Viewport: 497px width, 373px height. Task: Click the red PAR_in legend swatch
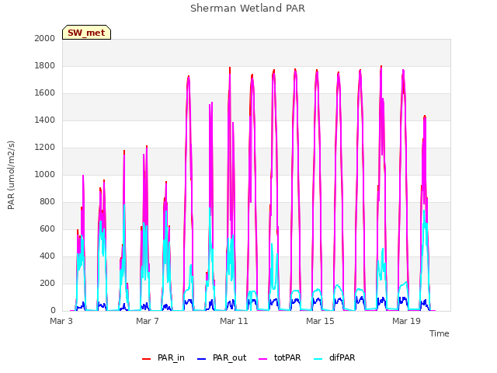tap(146, 359)
